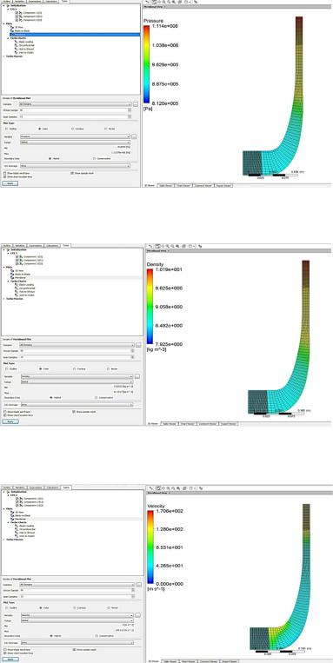Open Table Viewer tab in Pressure window
333x663 pixels.
click(x=165, y=185)
